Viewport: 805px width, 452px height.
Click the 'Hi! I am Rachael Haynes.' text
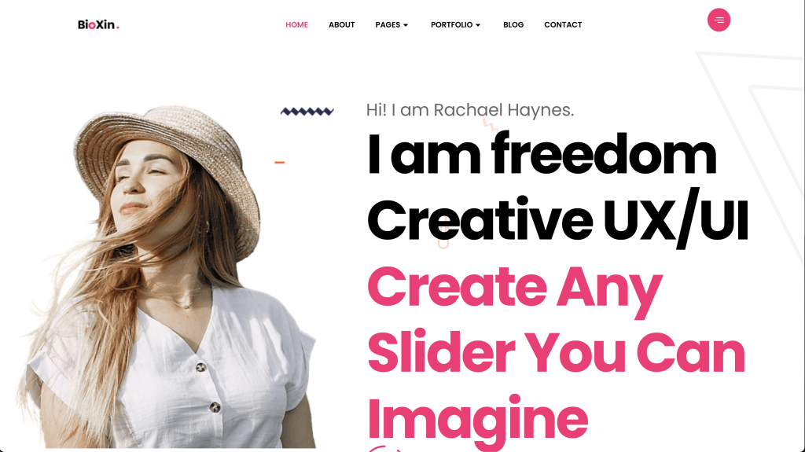tap(470, 110)
